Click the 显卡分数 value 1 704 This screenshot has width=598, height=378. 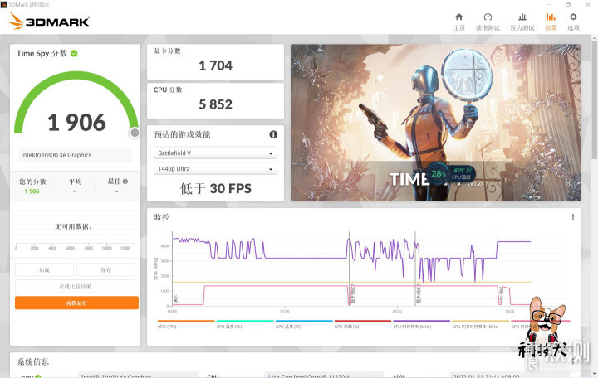pos(215,65)
